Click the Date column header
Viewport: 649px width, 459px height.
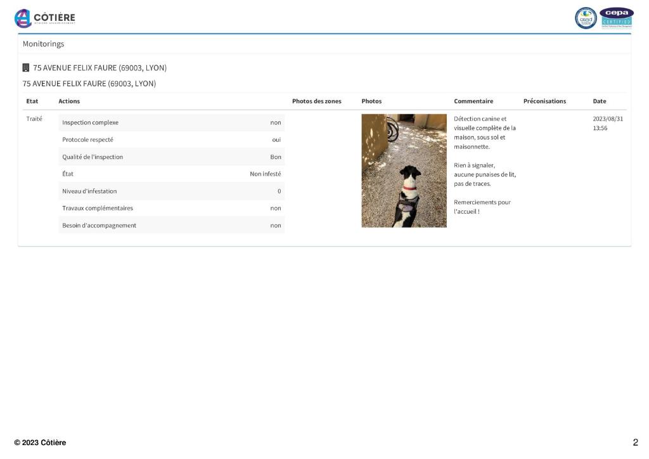click(599, 101)
